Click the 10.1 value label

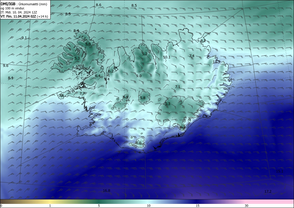[167, 57]
